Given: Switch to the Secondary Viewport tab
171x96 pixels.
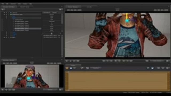Looking at the screenshot, I should [9, 60].
